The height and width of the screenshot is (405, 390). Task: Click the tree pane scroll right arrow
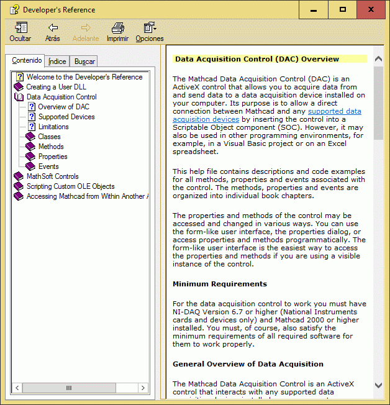[143, 388]
